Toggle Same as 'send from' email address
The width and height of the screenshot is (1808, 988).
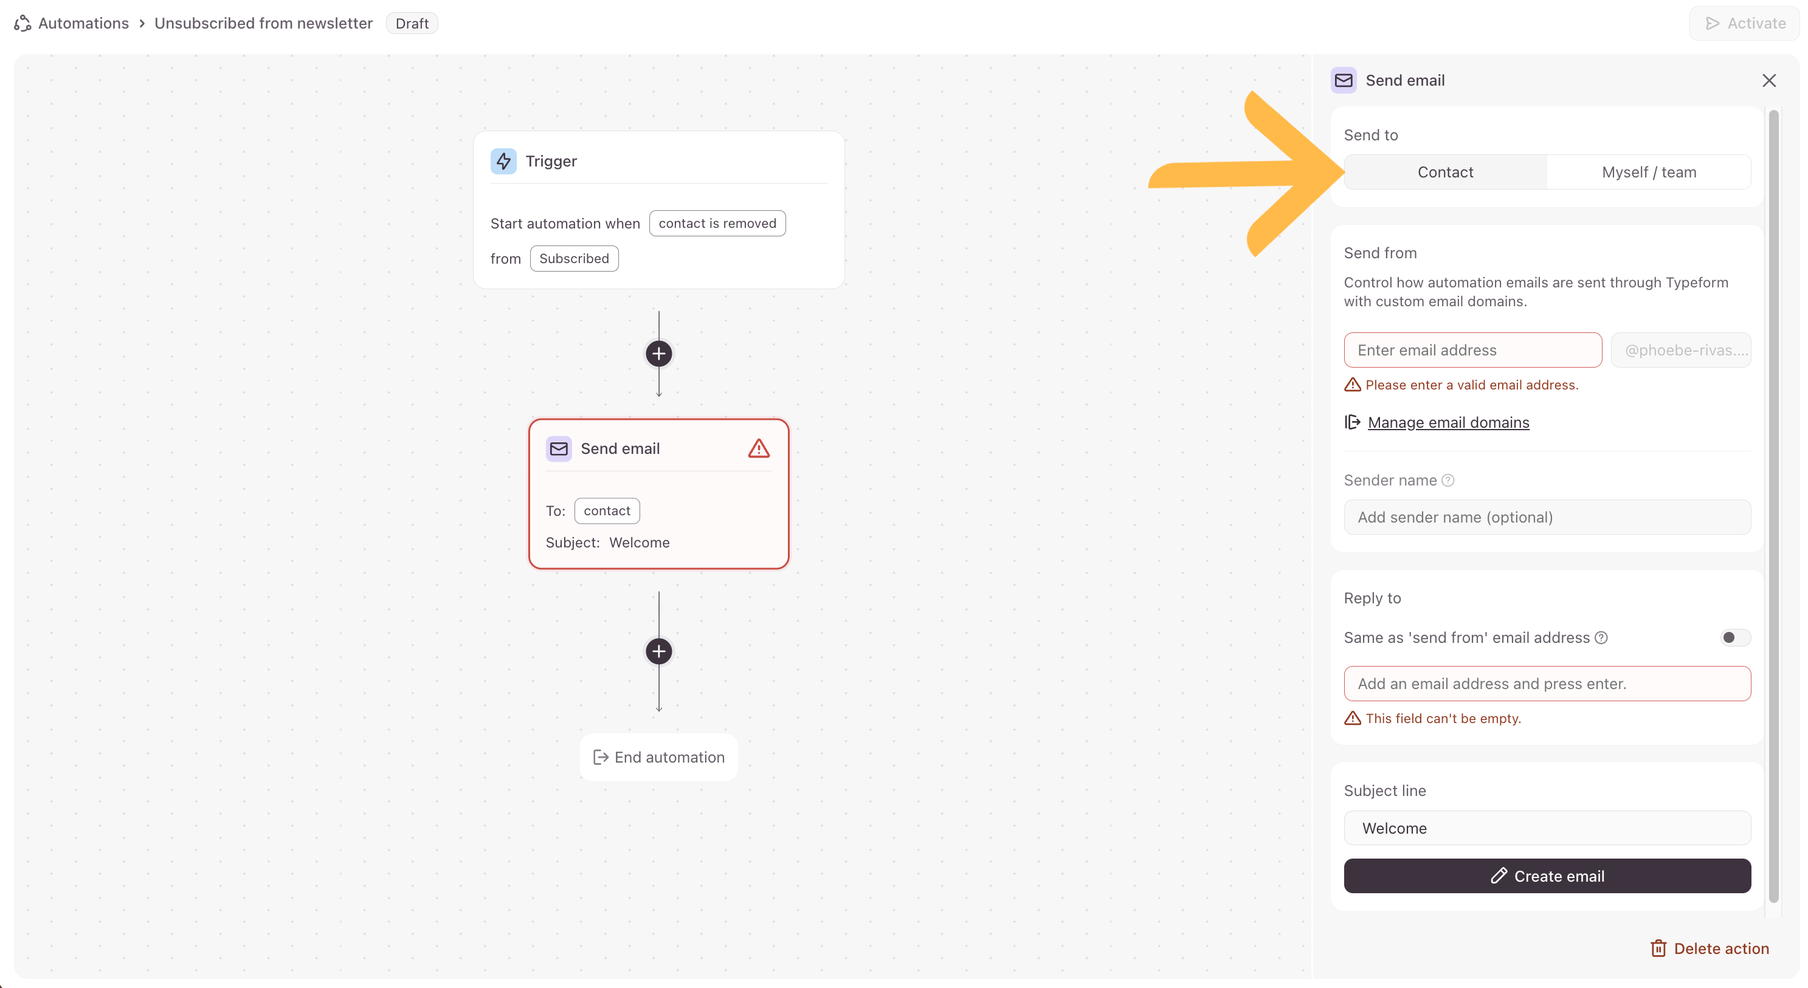pyautogui.click(x=1735, y=637)
